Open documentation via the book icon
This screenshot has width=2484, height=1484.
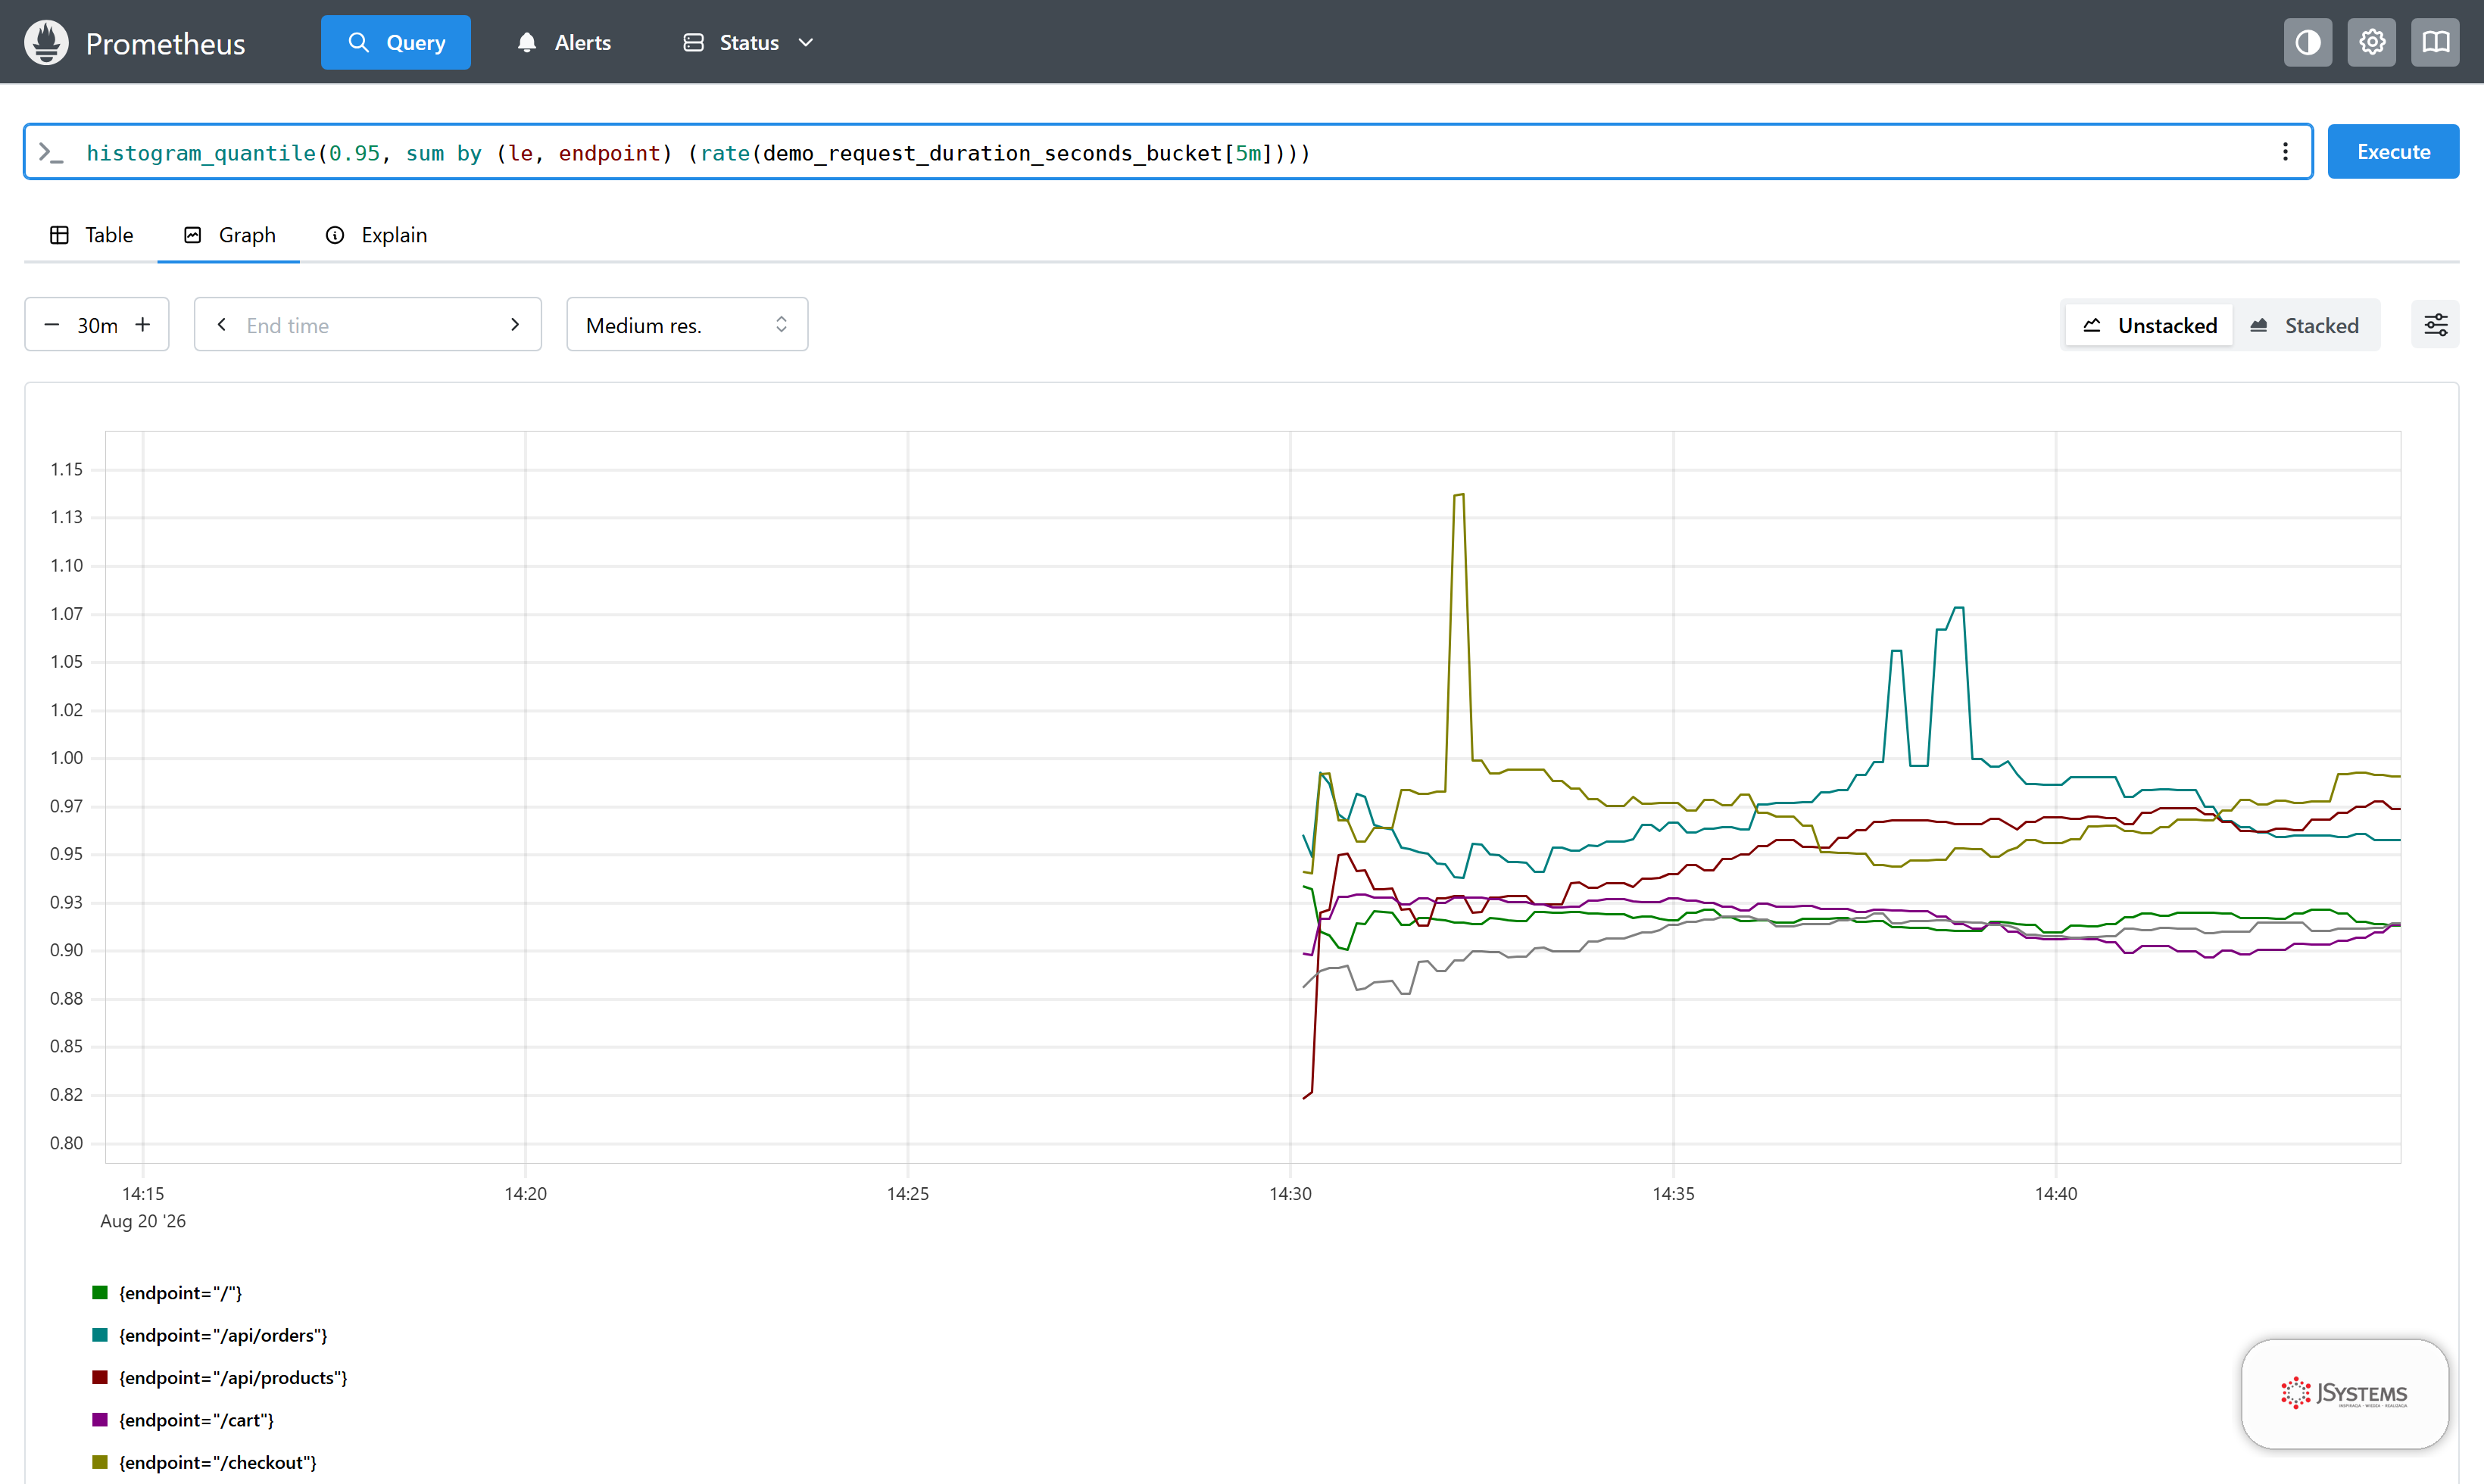tap(2435, 42)
